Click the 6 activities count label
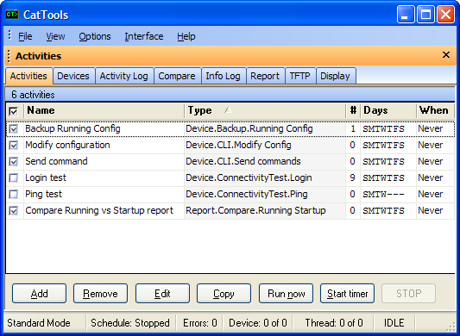460x336 pixels. click(33, 95)
